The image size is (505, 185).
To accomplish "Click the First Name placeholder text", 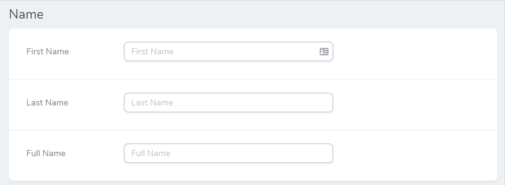I will [152, 51].
